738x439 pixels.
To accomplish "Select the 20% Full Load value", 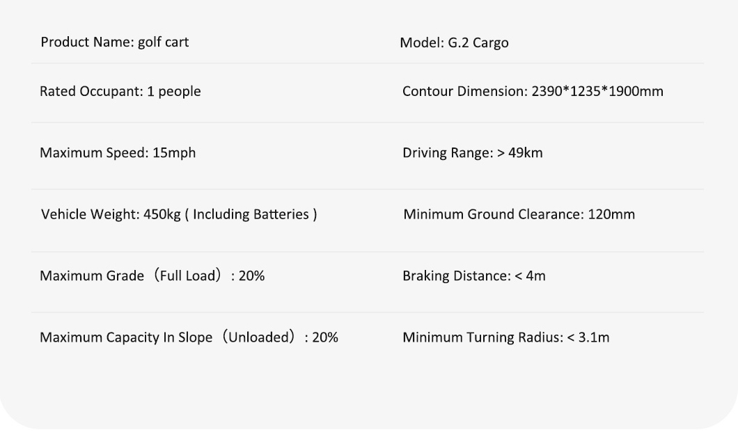I will click(251, 276).
